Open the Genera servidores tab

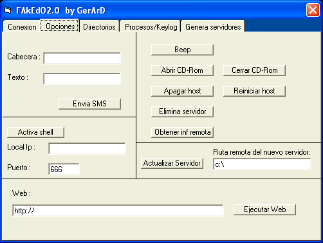point(213,27)
